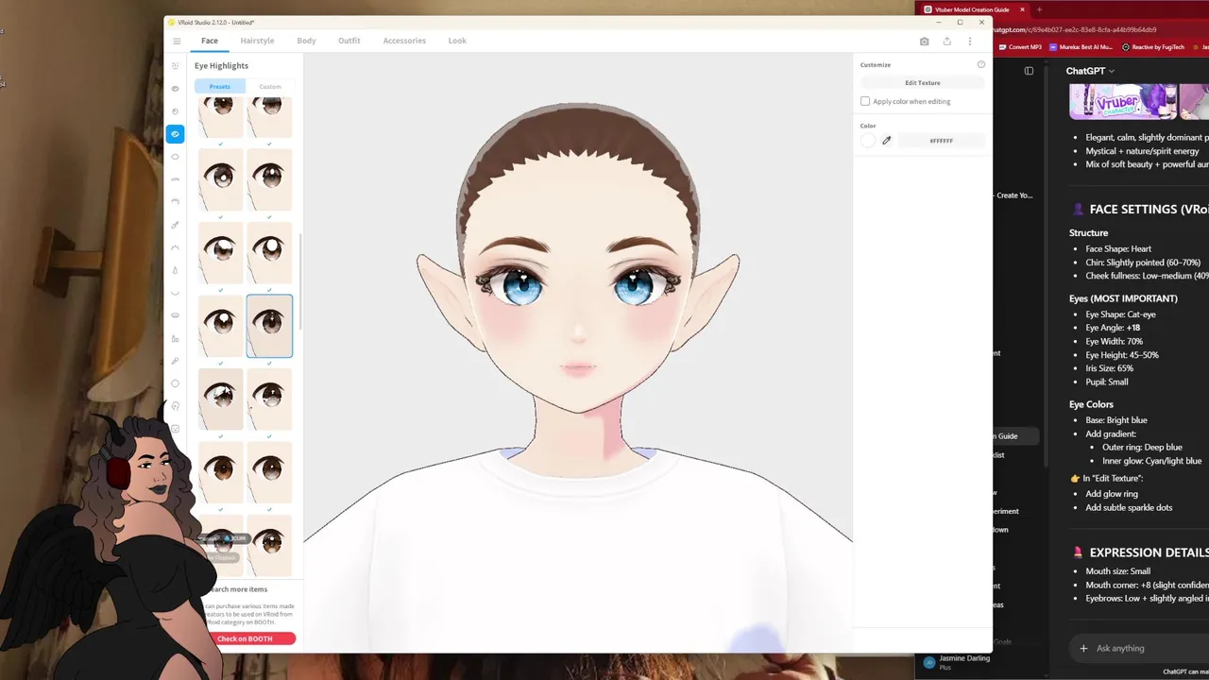Open the iris swirl icon above Eye Highlights
The height and width of the screenshot is (680, 1209).
click(175, 111)
